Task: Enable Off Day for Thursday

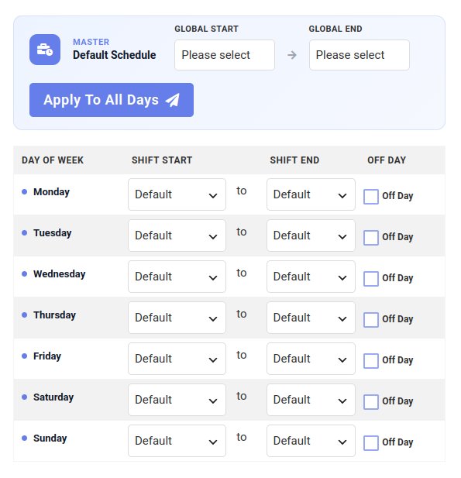Action: [371, 320]
